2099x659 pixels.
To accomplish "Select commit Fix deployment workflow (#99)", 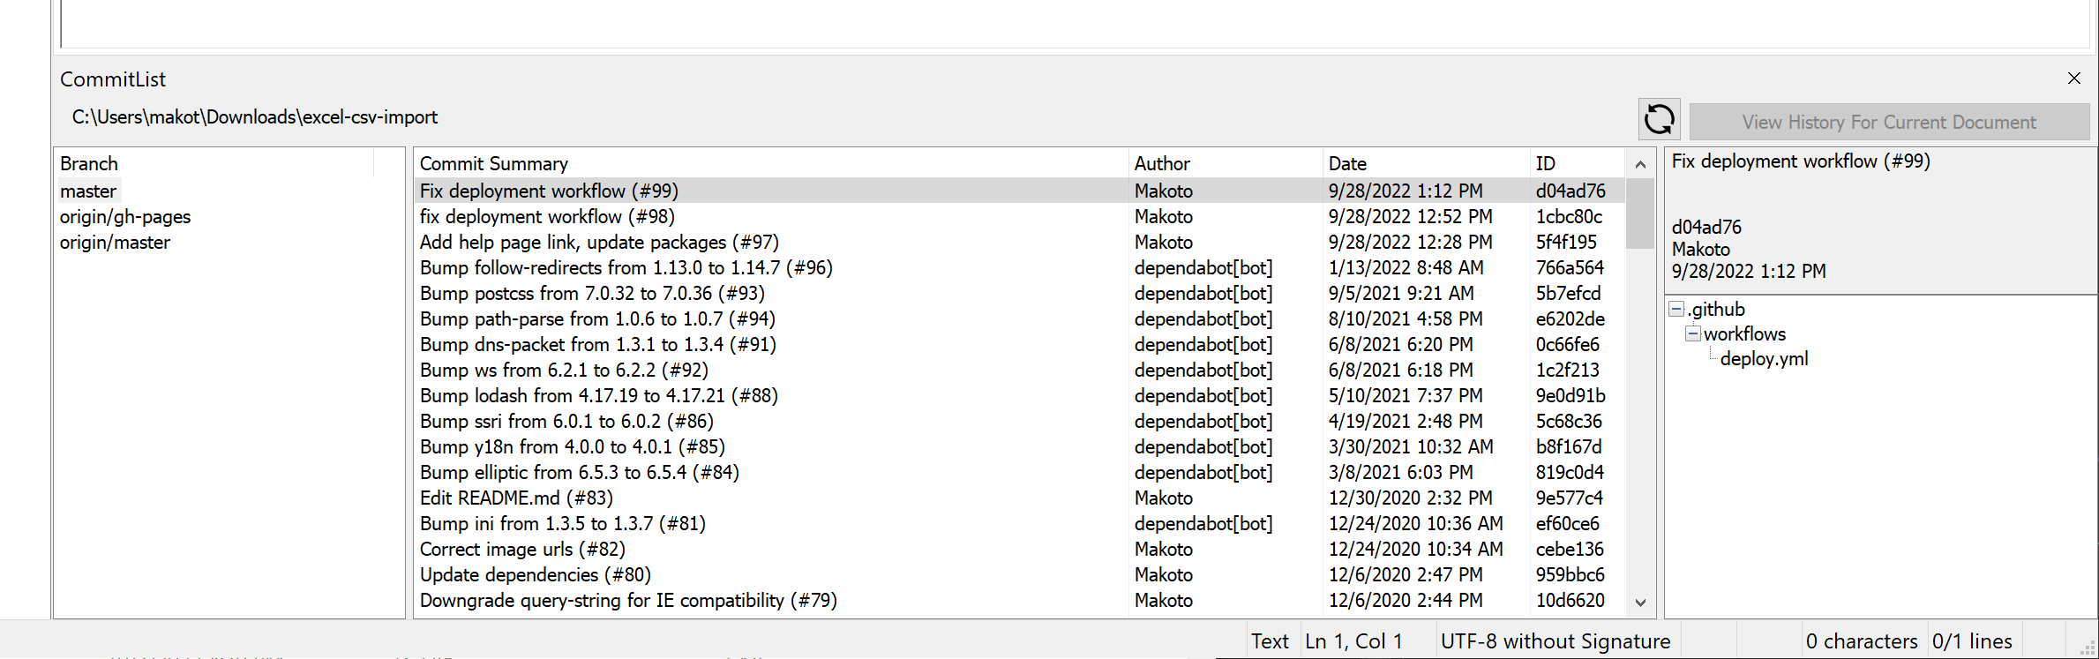I will 1019,191.
